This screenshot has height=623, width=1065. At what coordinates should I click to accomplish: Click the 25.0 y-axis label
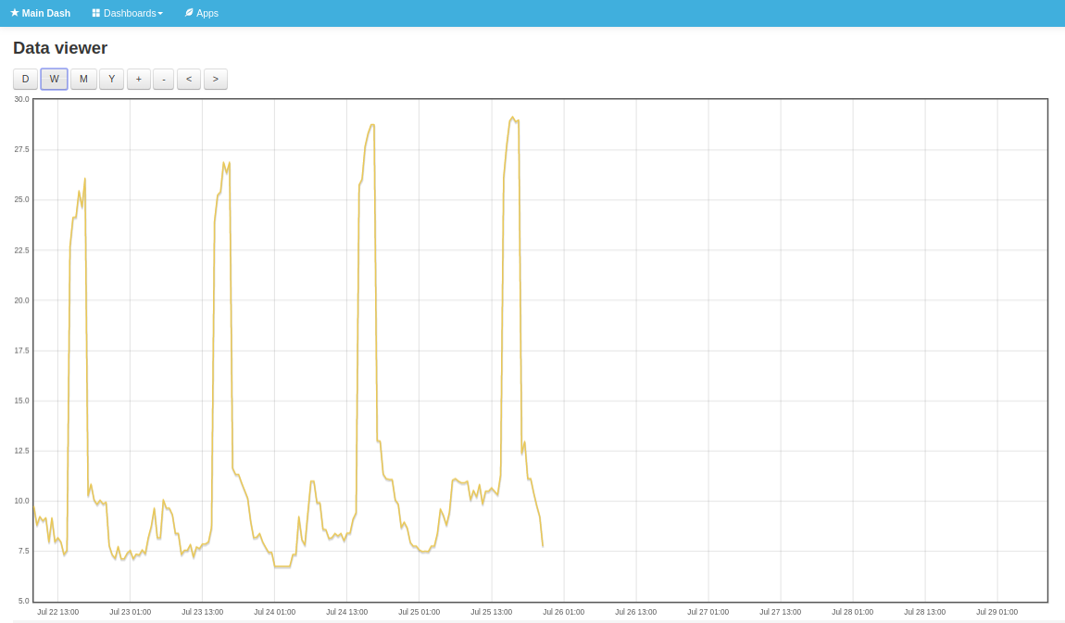click(x=21, y=200)
